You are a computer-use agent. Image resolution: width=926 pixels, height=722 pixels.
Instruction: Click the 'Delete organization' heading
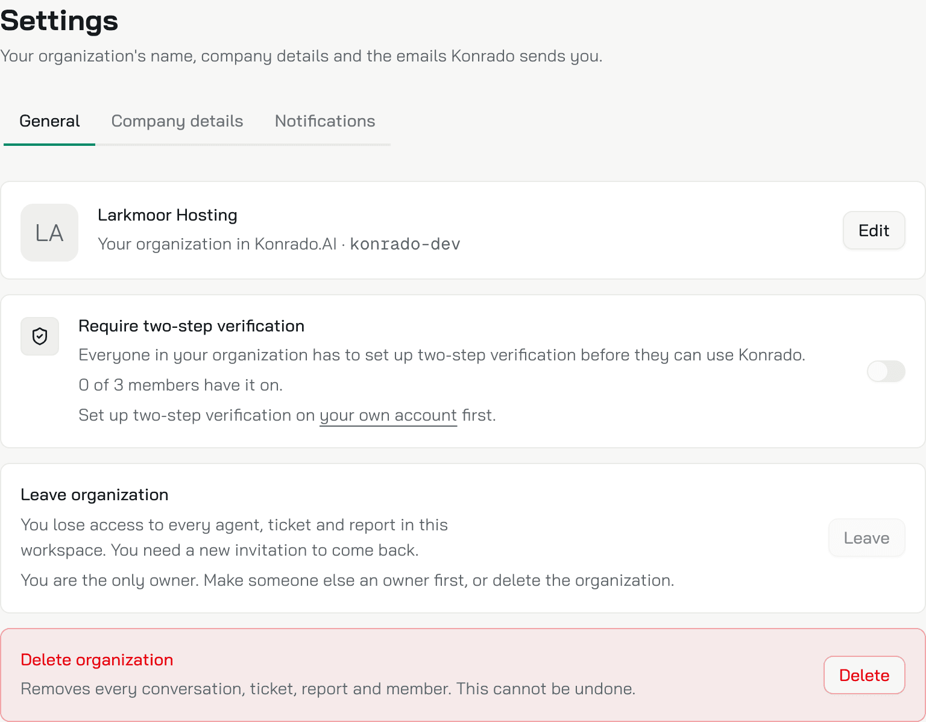tap(97, 660)
